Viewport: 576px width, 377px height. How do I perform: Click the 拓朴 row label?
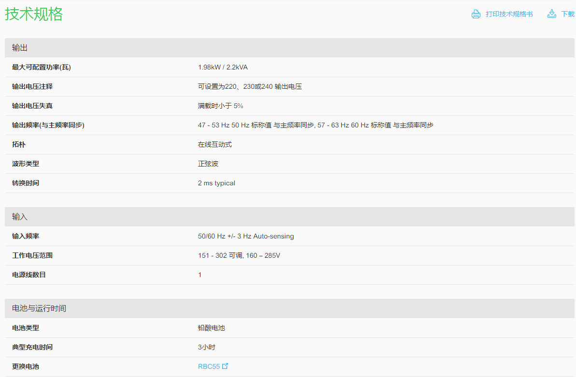[19, 144]
